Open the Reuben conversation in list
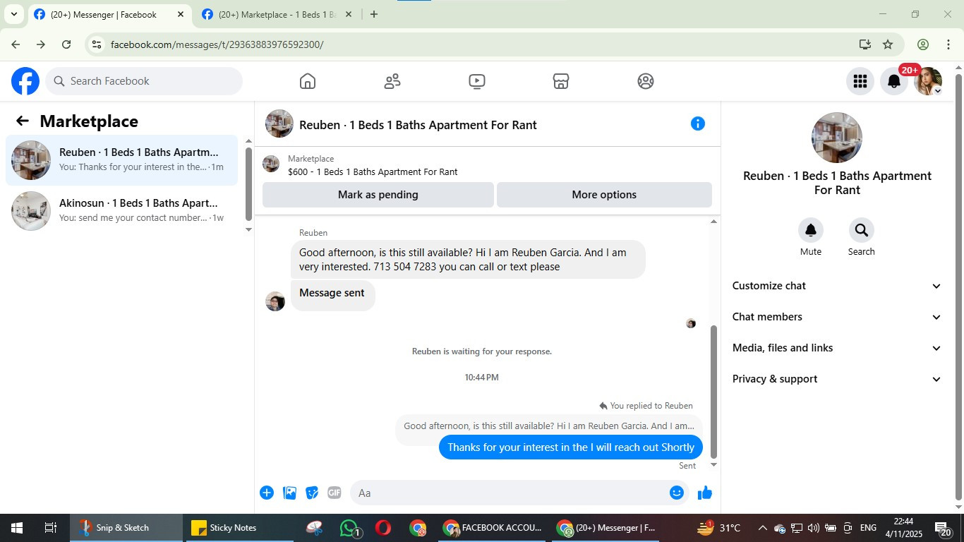 coord(121,160)
